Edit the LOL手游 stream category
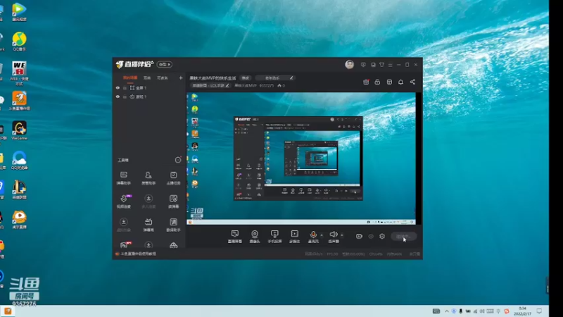 click(x=210, y=85)
